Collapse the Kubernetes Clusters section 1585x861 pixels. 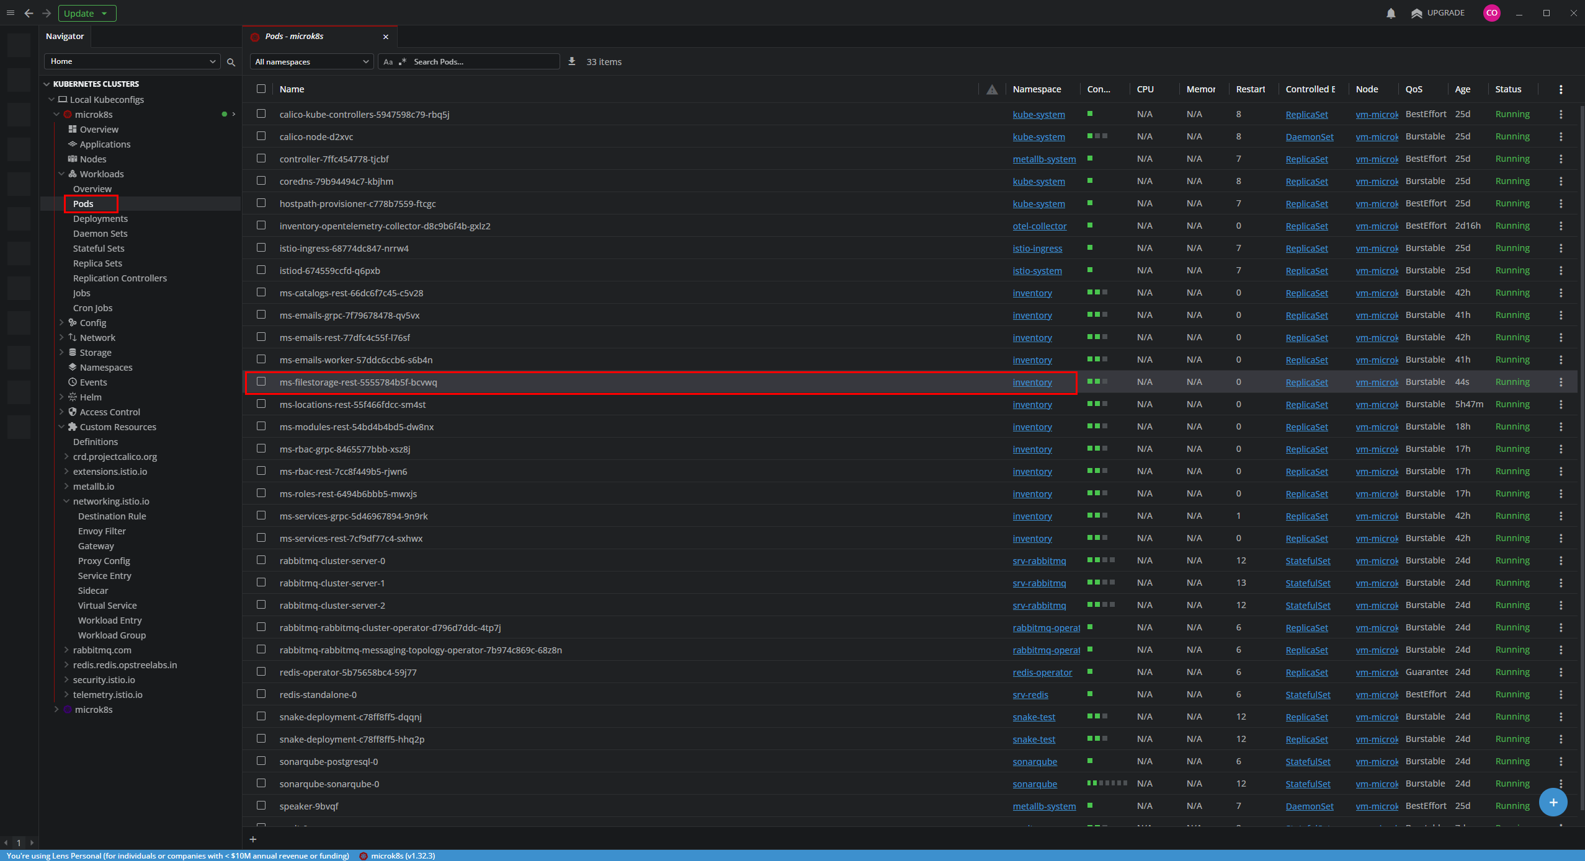point(47,84)
